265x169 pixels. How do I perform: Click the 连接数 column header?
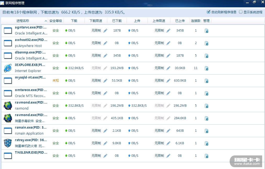196,21
